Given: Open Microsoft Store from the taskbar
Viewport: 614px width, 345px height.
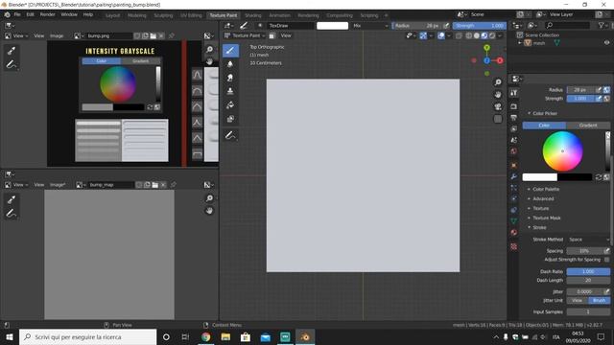Looking at the screenshot, I should click(246, 336).
